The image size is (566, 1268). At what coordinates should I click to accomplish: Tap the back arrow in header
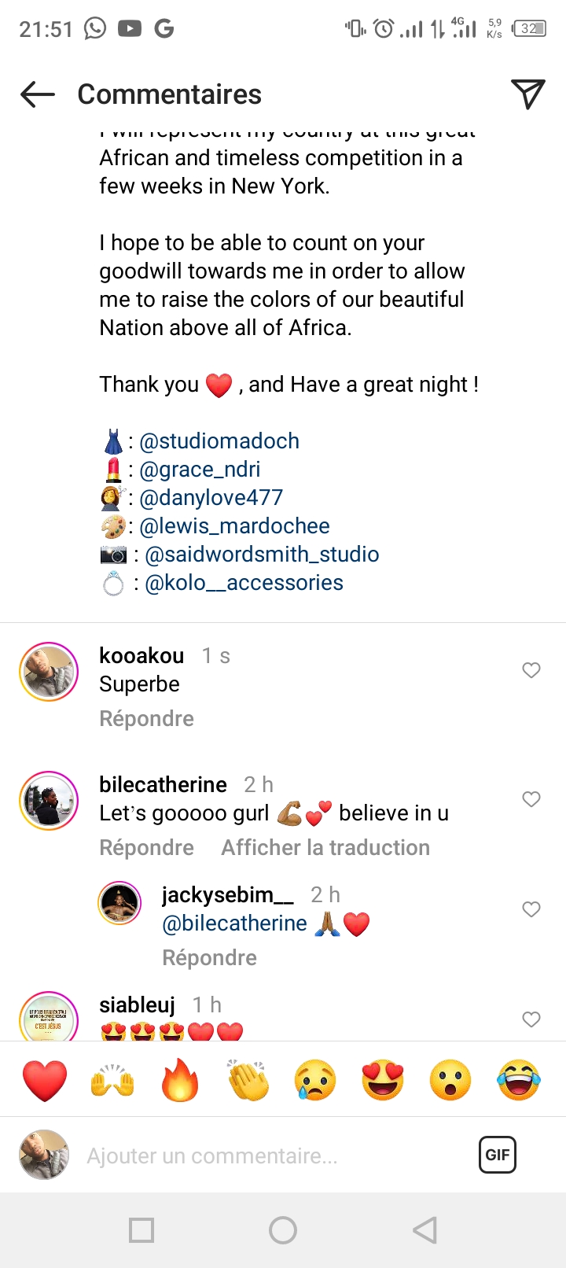coord(38,94)
